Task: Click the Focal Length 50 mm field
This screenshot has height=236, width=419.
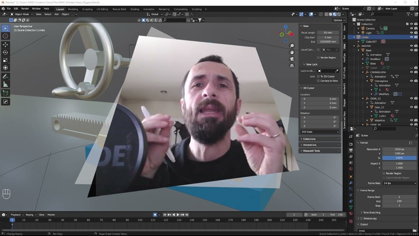Action: click(x=328, y=33)
